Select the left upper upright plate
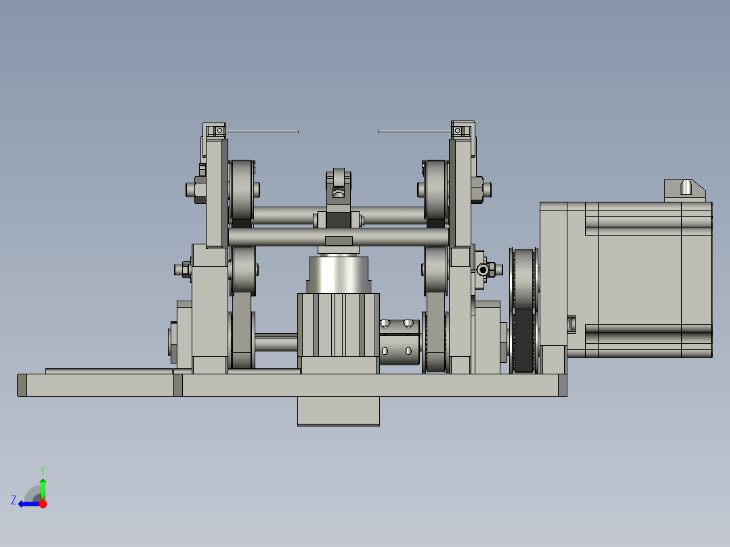730x547 pixels. [x=217, y=193]
